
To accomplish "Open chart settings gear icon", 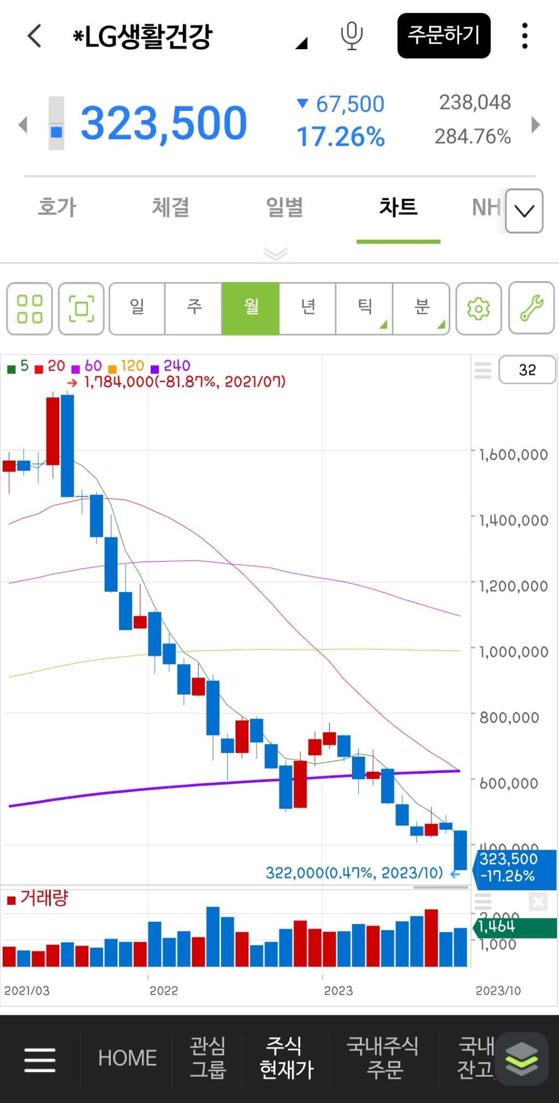I will coord(479,309).
